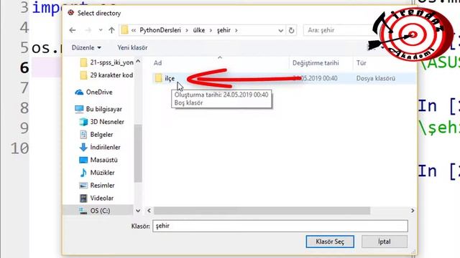Open recent locations dropdown arrow

pos(101,30)
